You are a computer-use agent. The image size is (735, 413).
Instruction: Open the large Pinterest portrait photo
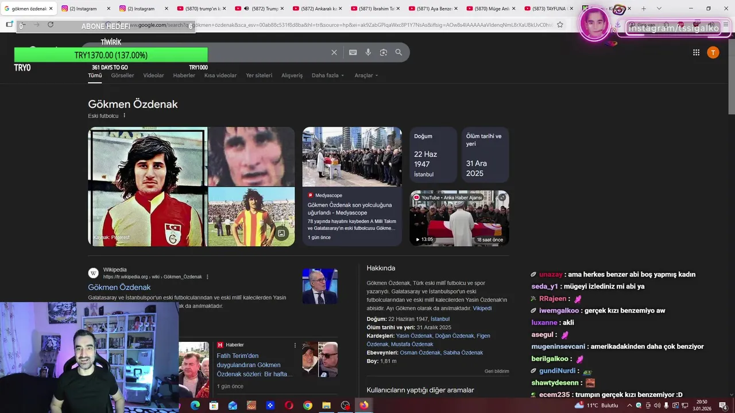coord(148,186)
